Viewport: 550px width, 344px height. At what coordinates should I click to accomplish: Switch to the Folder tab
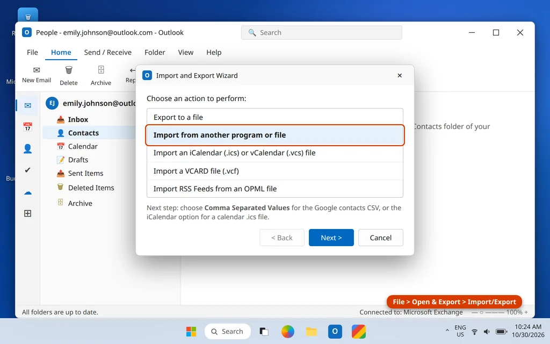coord(155,52)
